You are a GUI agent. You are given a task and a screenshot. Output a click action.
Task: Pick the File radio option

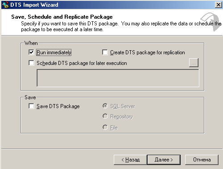(105, 127)
